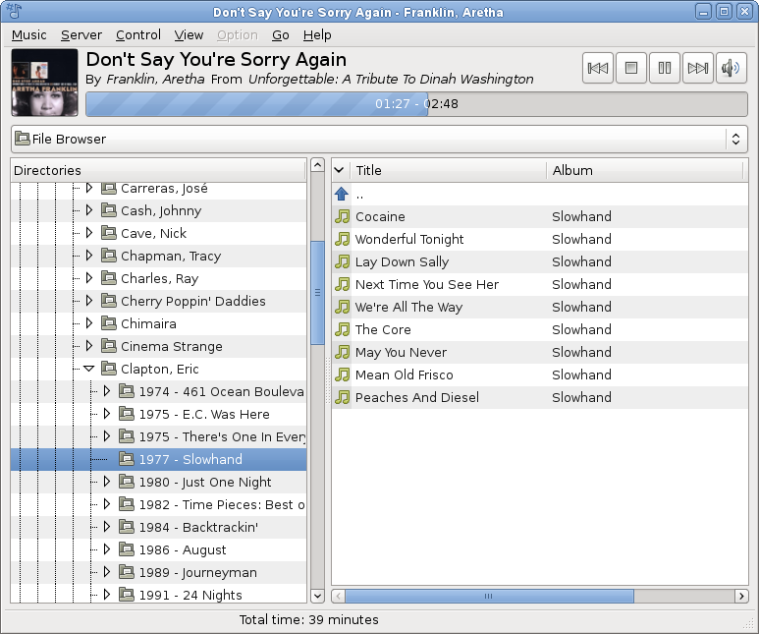Screen dimensions: 759x634
Task: Pause the current song
Action: [665, 68]
